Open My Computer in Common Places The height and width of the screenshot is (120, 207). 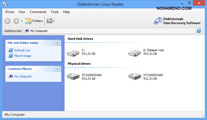(x=23, y=76)
